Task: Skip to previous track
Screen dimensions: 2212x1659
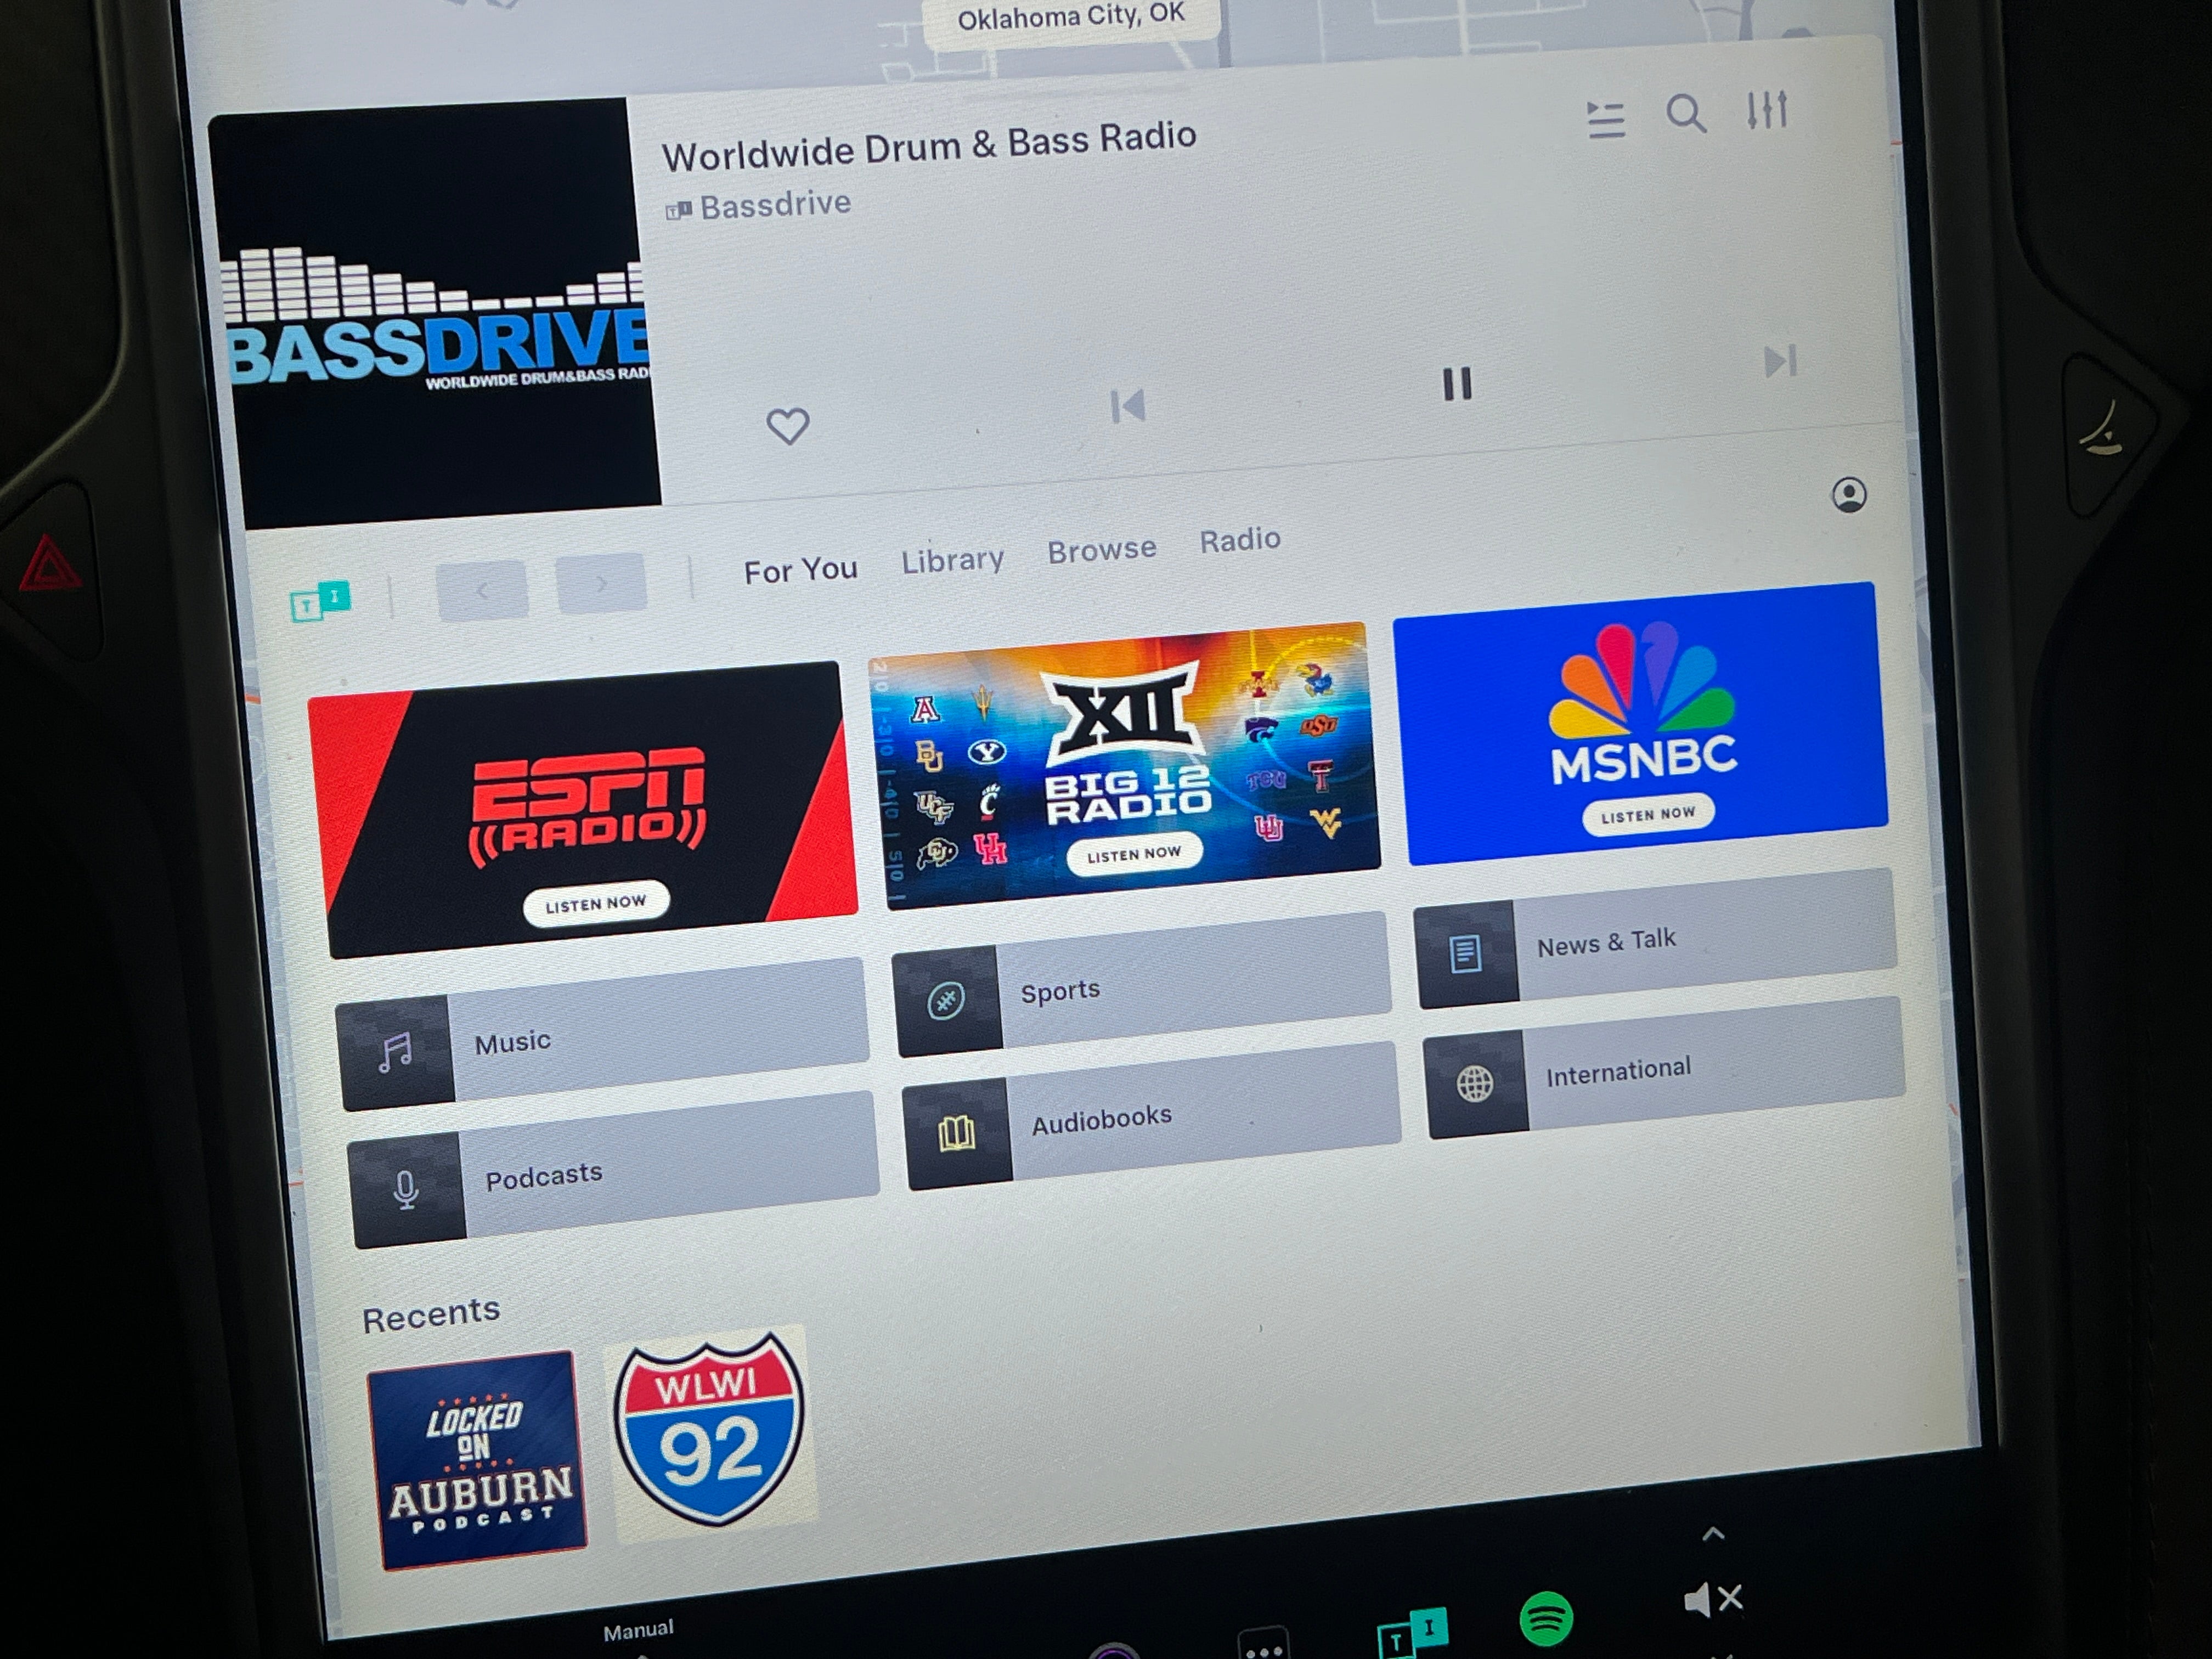Action: pyautogui.click(x=1128, y=406)
